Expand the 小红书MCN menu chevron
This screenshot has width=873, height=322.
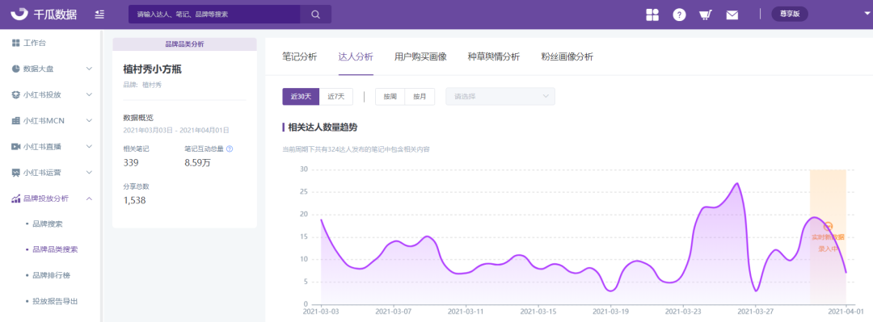(89, 121)
